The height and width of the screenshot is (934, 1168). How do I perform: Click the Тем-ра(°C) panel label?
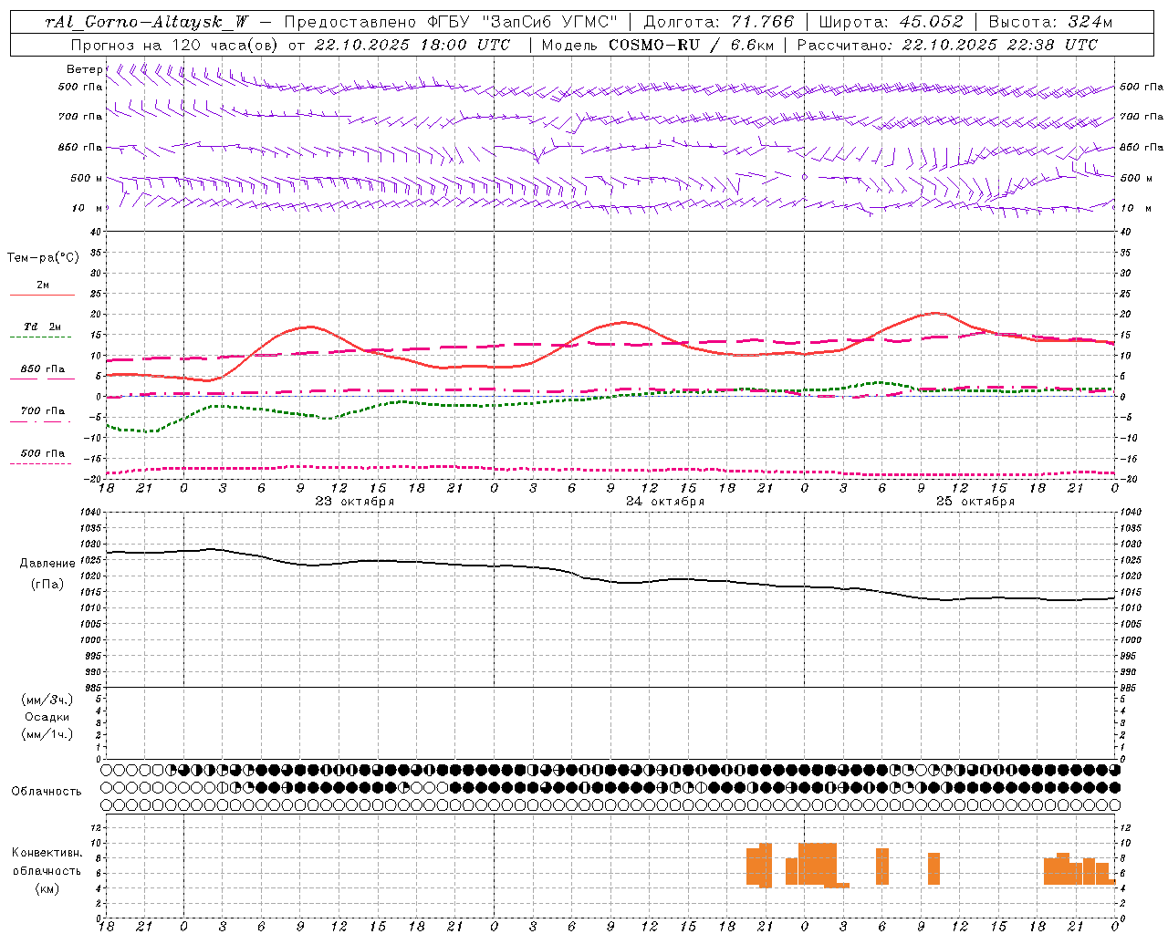(43, 258)
